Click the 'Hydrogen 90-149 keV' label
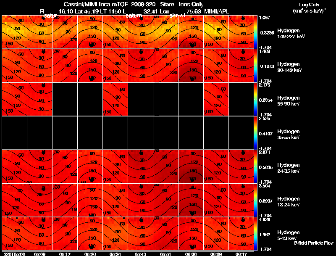336x256 pixels. click(290, 67)
